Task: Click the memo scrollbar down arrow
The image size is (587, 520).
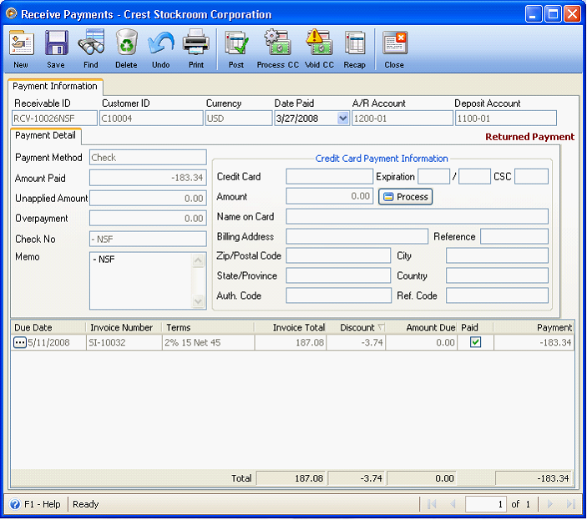Action: point(199,300)
